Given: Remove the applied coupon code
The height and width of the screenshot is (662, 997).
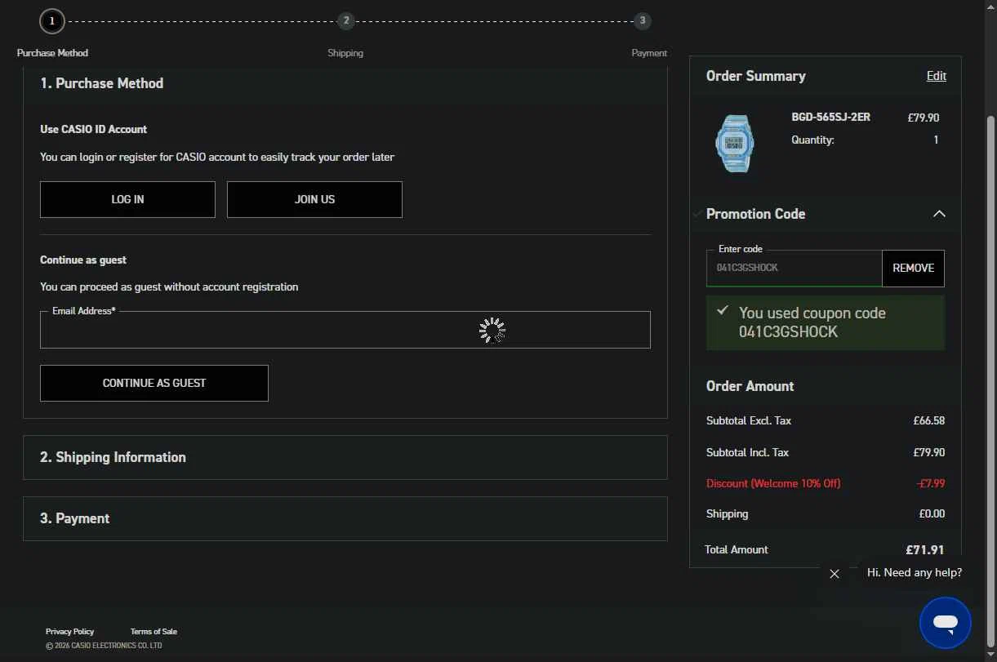Looking at the screenshot, I should 913,268.
